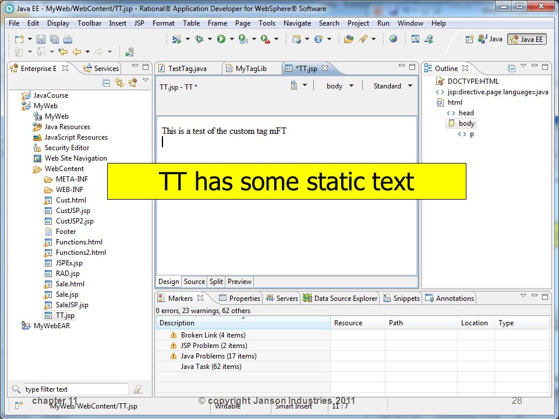Maximize the editor area
Image resolution: width=559 pixels, height=419 pixels.
(412, 66)
